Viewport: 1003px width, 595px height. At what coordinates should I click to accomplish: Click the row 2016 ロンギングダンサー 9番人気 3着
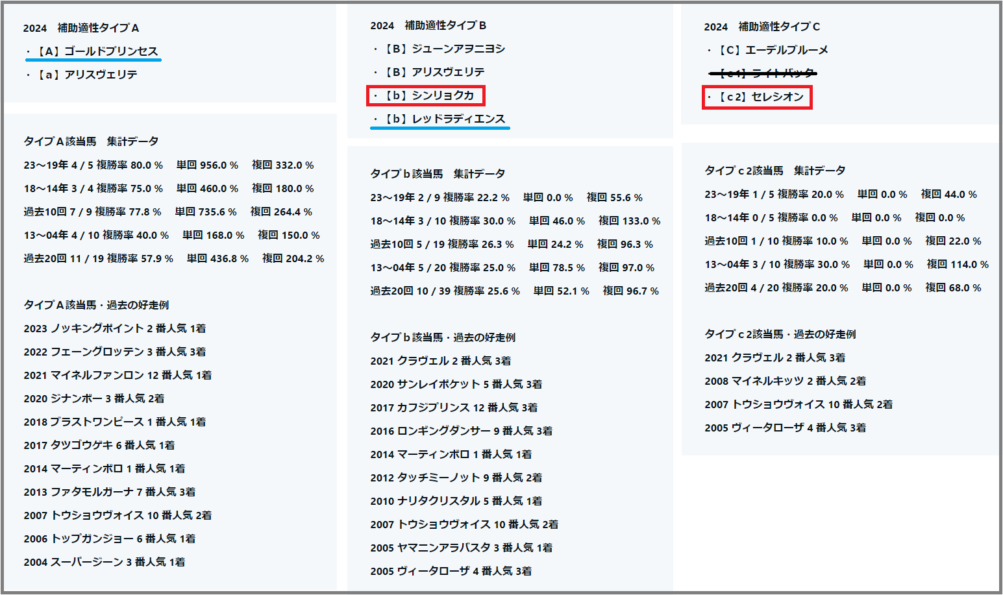pyautogui.click(x=462, y=431)
